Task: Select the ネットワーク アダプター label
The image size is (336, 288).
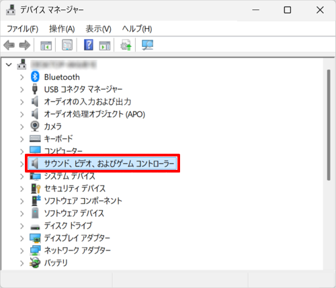Action: coord(77,250)
